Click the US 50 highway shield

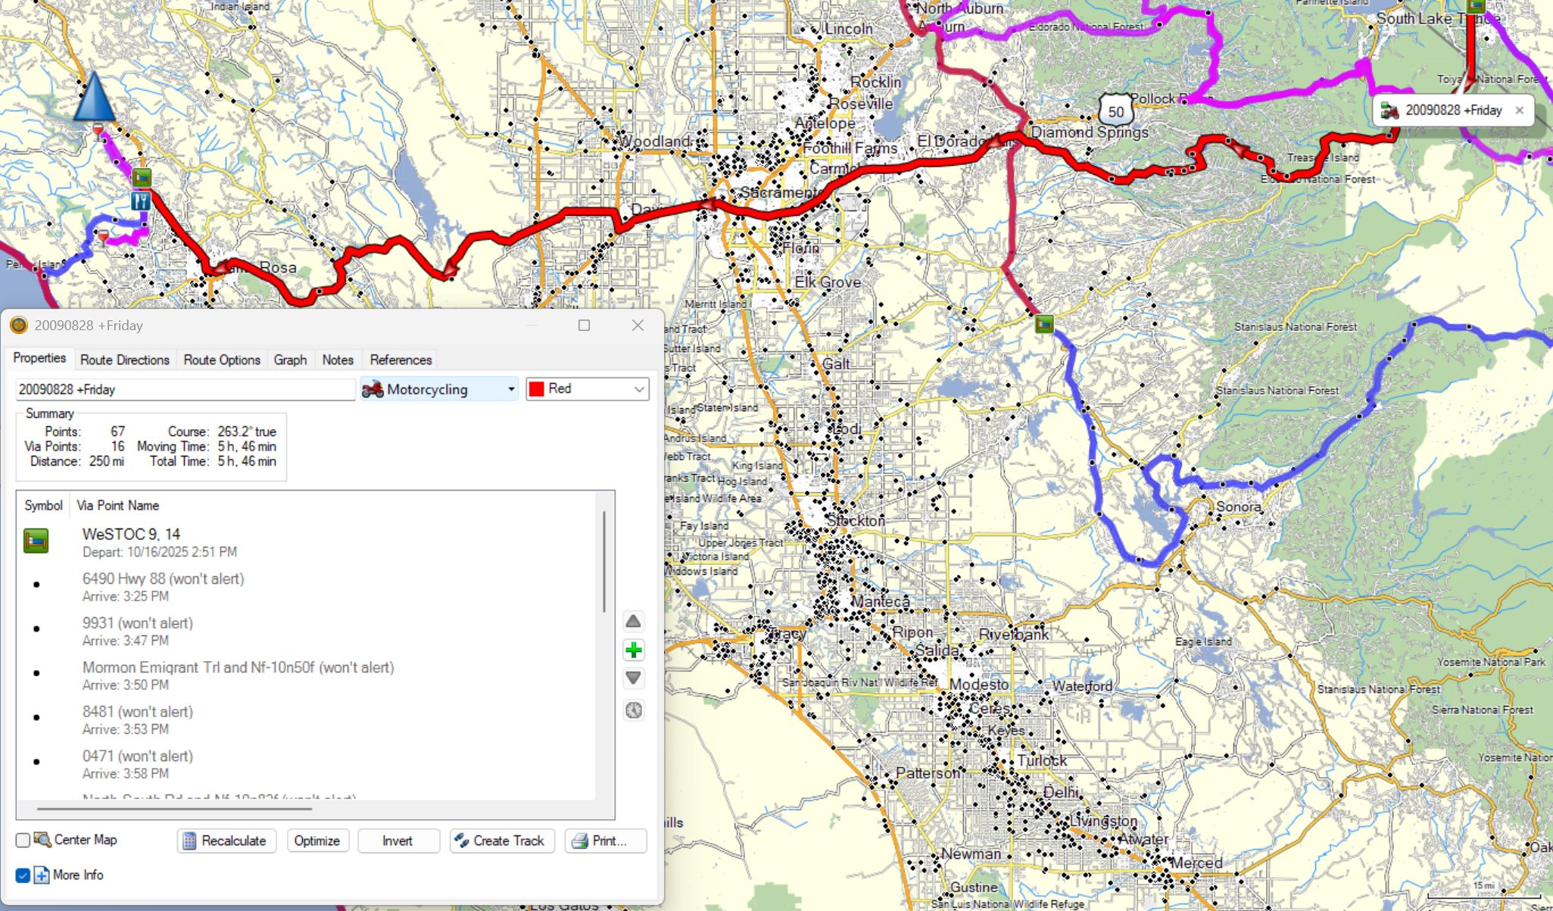click(x=1115, y=112)
